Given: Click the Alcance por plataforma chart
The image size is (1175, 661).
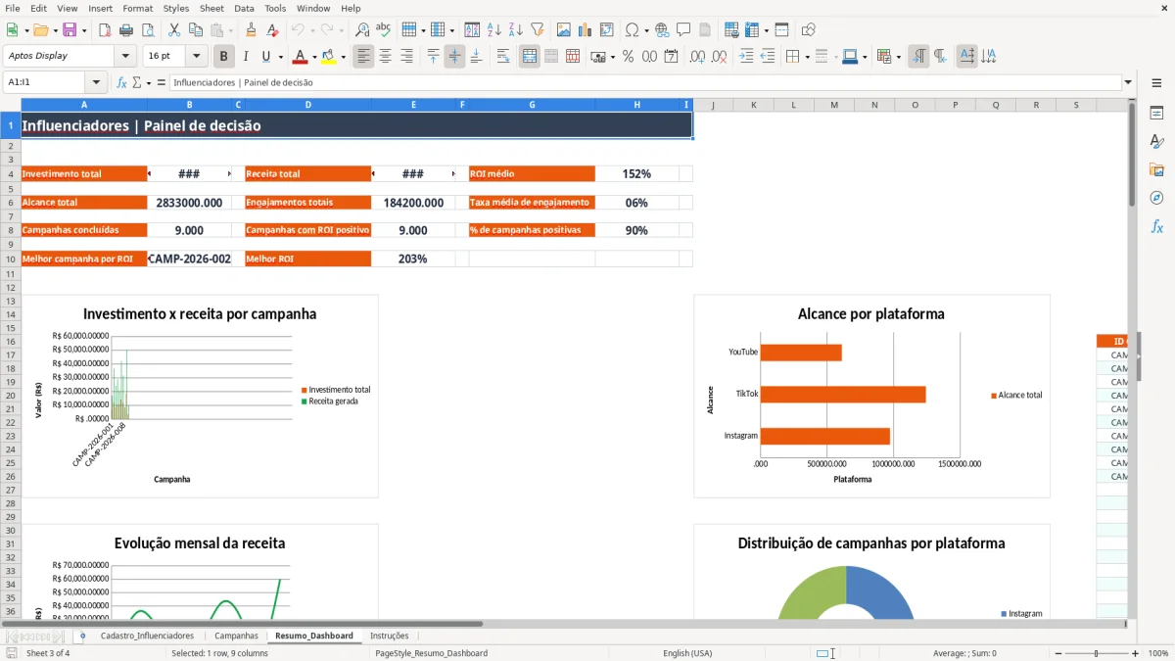Looking at the screenshot, I should [x=871, y=396].
